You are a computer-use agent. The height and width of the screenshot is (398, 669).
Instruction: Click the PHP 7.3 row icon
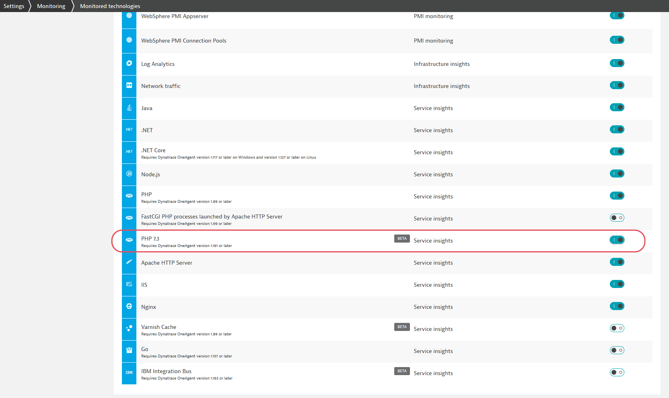pos(129,240)
